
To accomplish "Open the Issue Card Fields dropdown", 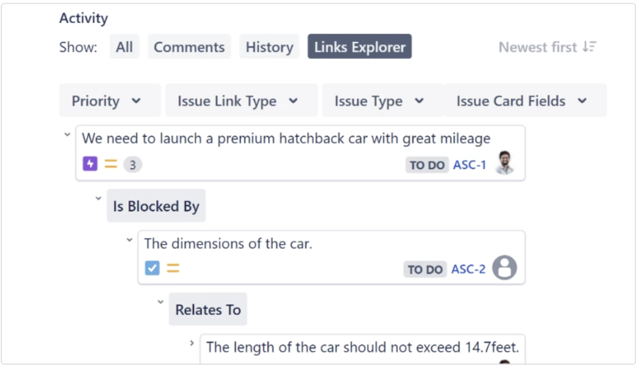I will 525,100.
